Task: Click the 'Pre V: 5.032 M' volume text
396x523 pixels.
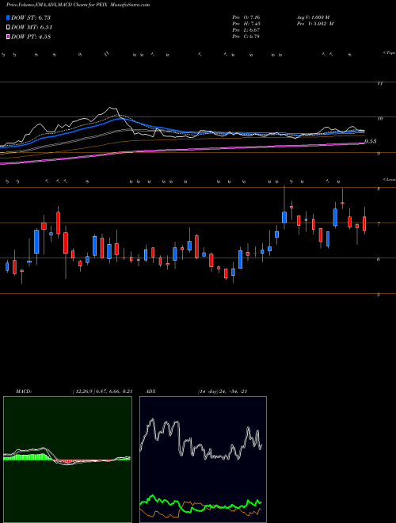Action: click(x=315, y=24)
